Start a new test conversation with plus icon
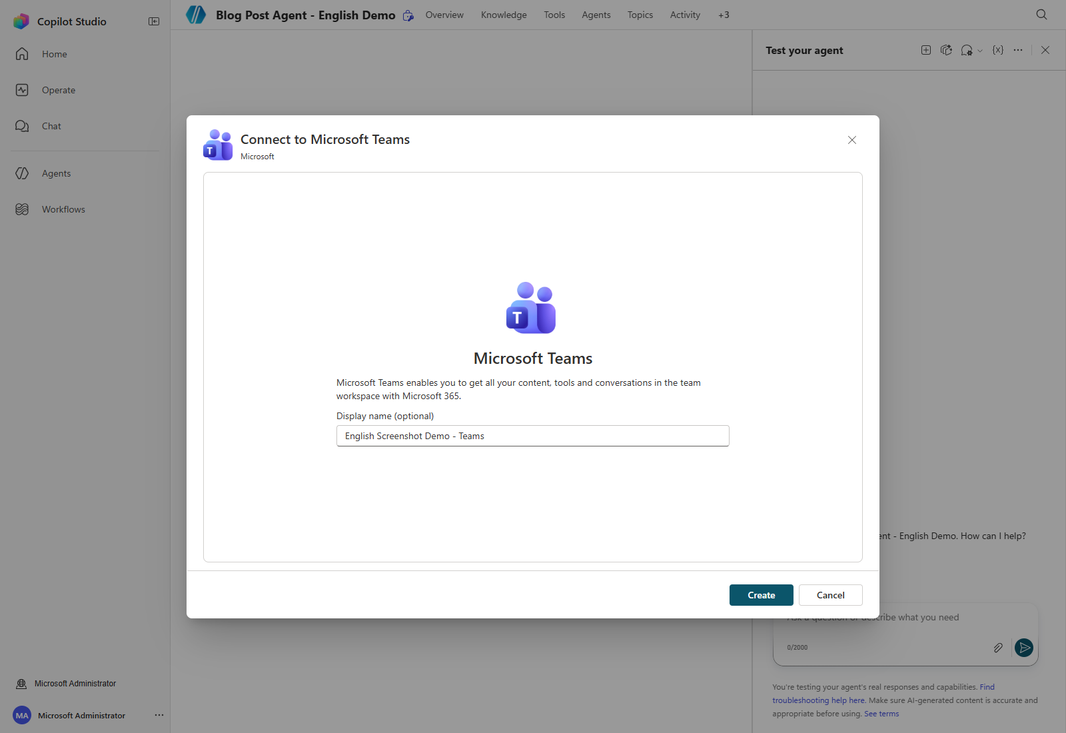The height and width of the screenshot is (733, 1066). tap(926, 50)
